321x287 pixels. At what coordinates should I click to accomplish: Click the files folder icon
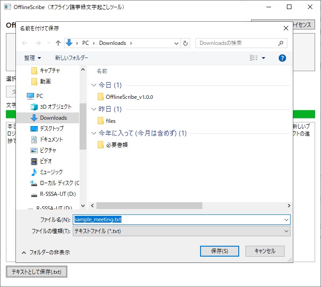click(100, 121)
